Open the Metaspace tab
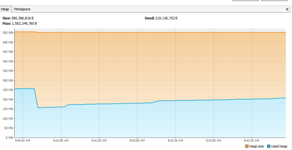 22,9
